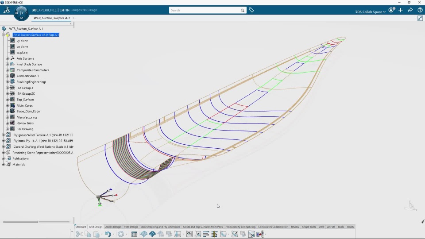Viewport: 425px width, 239px height.
Task: Click the tree panel horizontal scrollbar
Action: click(x=21, y=222)
